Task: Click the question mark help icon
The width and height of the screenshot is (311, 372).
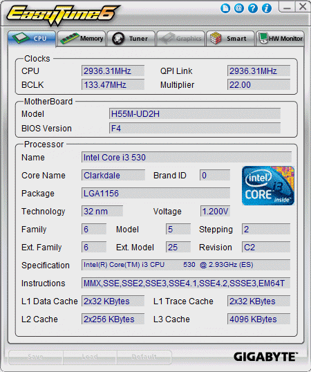Action: click(253, 8)
